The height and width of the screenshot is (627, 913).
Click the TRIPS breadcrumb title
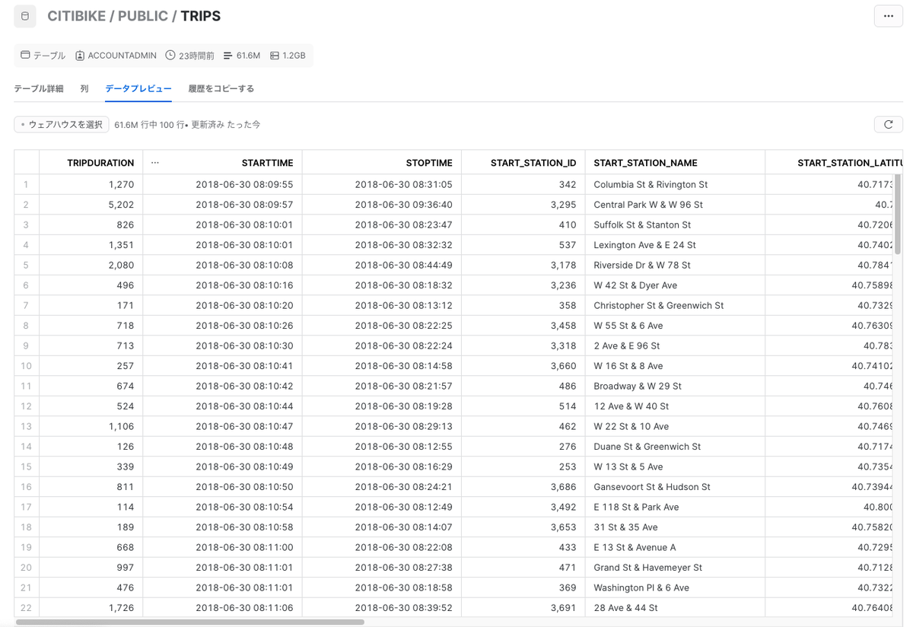(201, 16)
